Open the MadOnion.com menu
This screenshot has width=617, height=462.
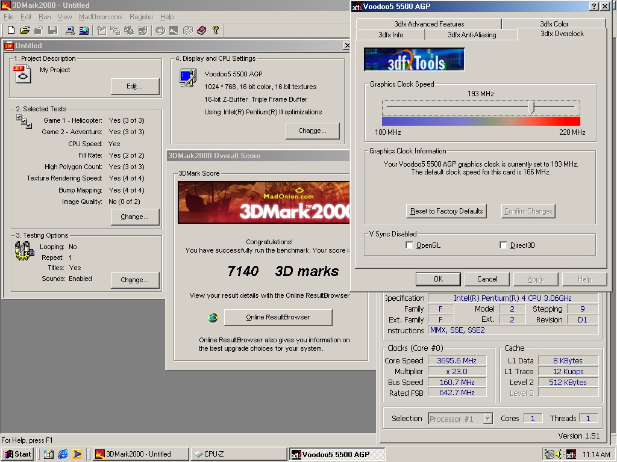point(101,17)
